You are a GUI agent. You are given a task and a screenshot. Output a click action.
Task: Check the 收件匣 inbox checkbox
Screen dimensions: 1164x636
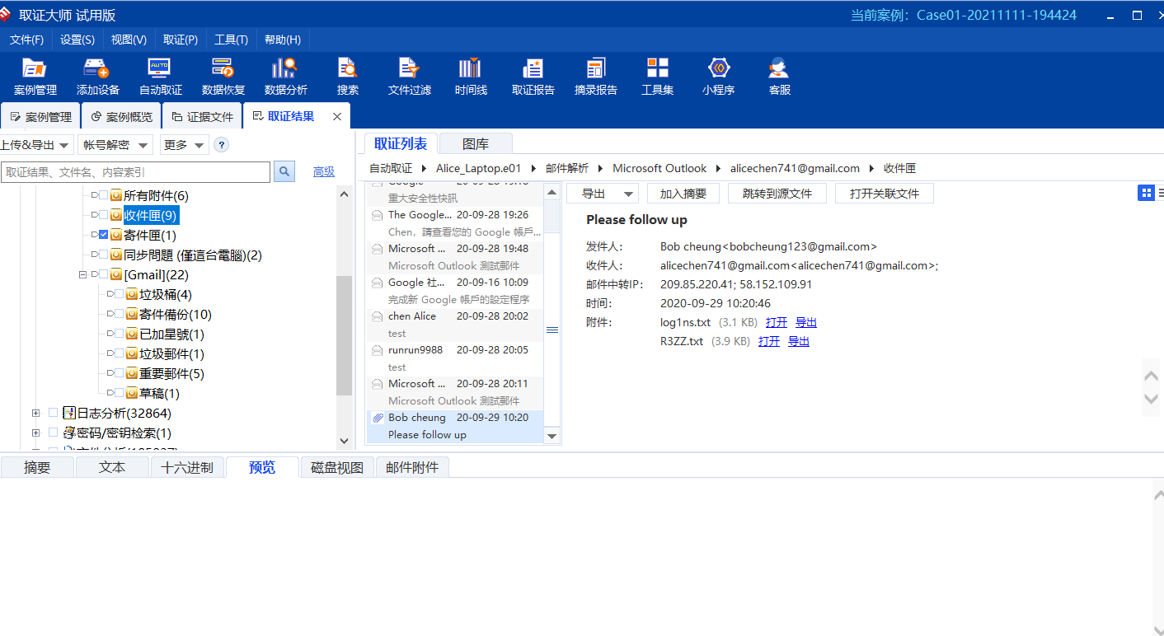click(x=103, y=215)
